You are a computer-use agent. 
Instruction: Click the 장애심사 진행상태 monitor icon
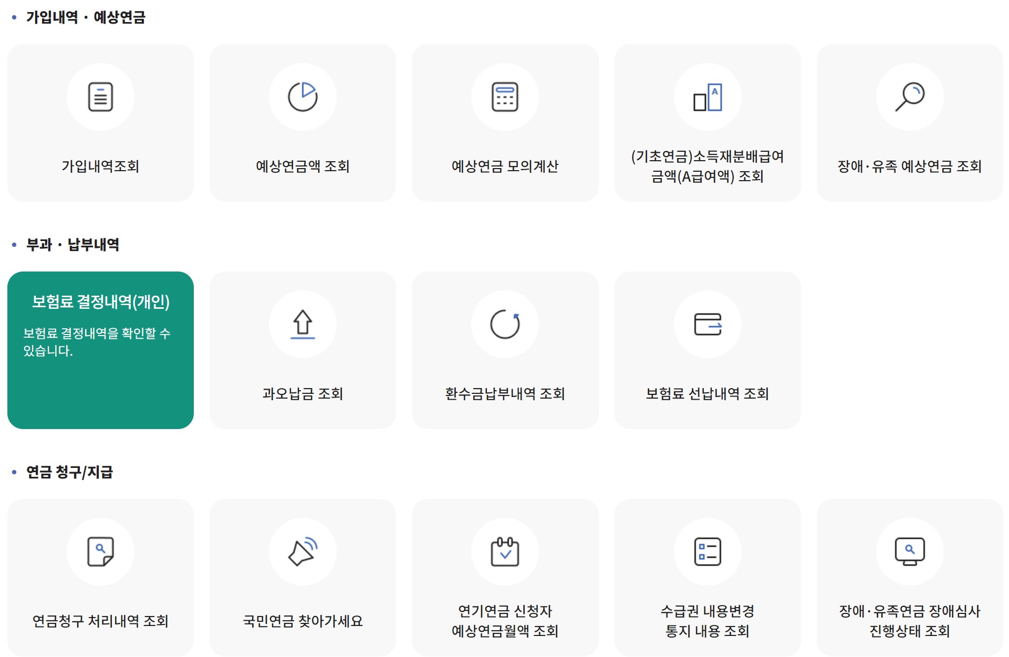click(910, 551)
